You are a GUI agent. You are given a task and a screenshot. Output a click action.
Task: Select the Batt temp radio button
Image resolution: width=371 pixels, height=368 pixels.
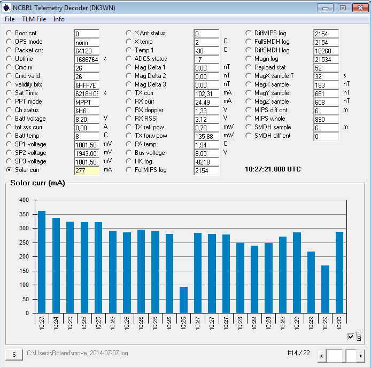pos(9,136)
